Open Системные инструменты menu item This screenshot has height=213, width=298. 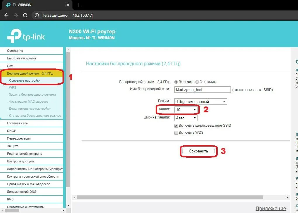[32, 207]
